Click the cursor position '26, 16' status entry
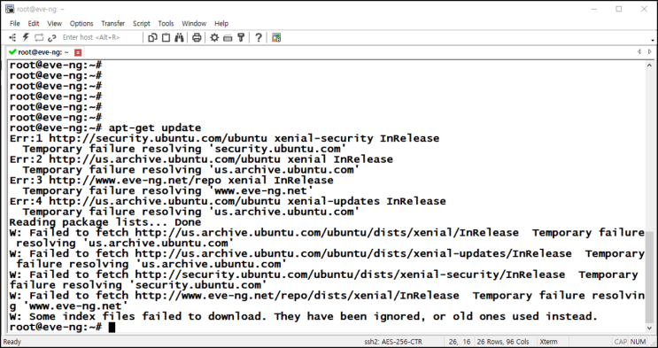Image resolution: width=658 pixels, height=348 pixels. coord(459,342)
